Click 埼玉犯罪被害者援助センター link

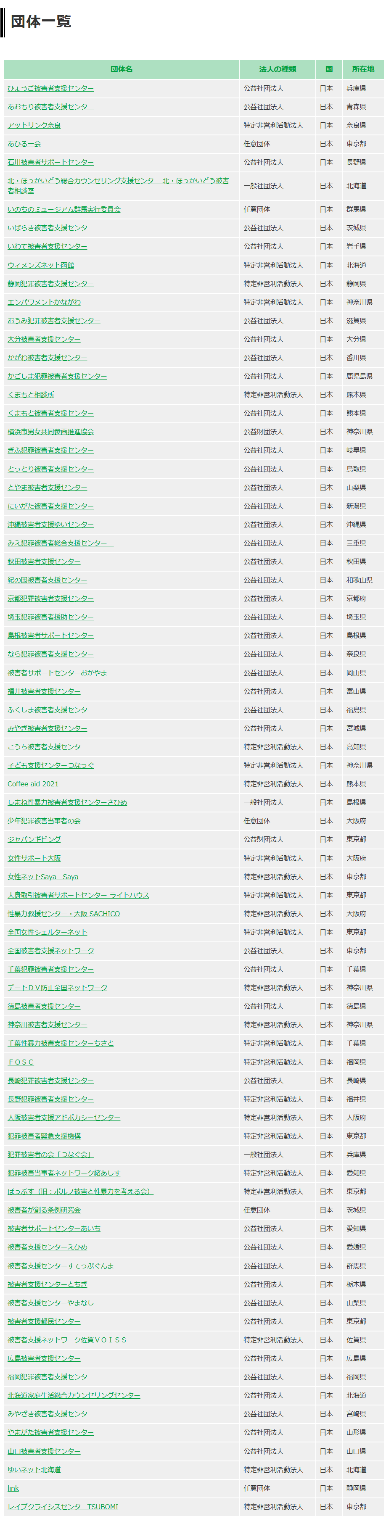[x=50, y=617]
